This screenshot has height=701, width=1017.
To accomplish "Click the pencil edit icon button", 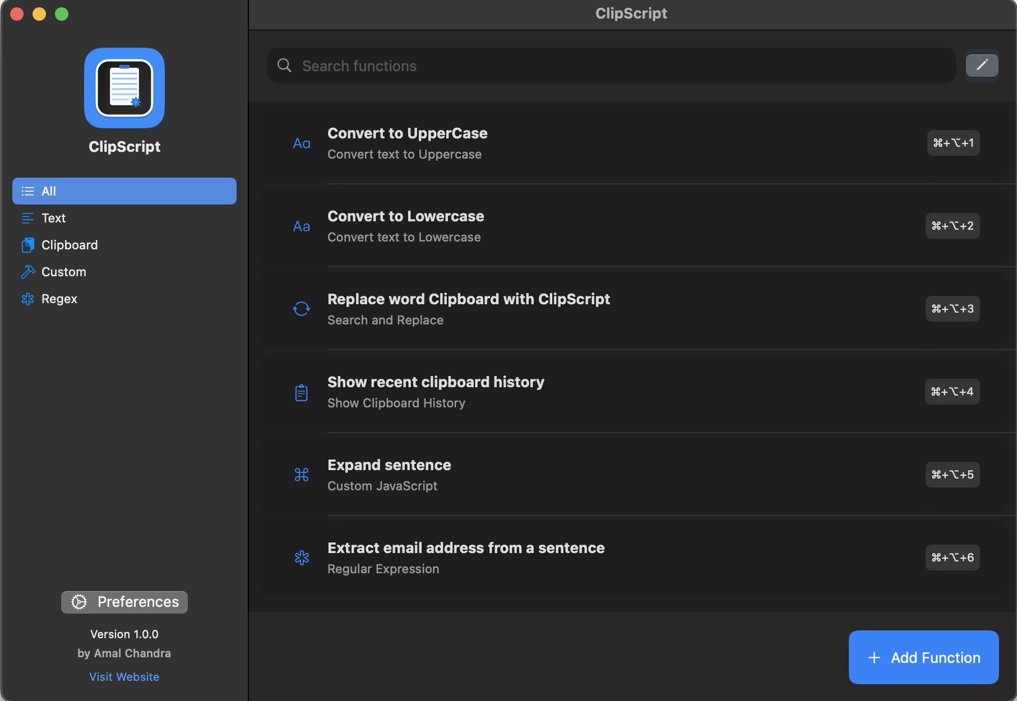I will [982, 66].
